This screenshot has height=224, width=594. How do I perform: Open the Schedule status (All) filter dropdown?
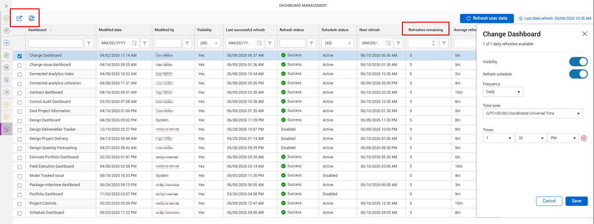click(338, 43)
